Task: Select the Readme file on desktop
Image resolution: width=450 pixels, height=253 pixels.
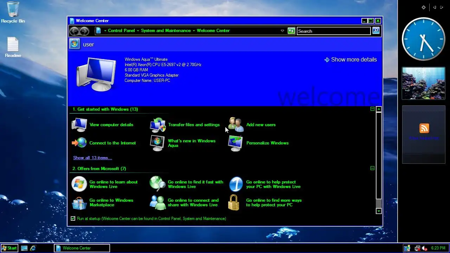Action: coord(13,47)
